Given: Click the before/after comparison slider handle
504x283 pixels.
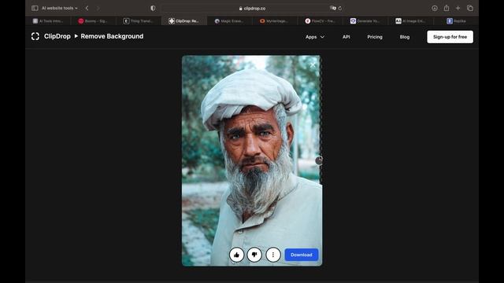Looking at the screenshot, I should pos(318,160).
